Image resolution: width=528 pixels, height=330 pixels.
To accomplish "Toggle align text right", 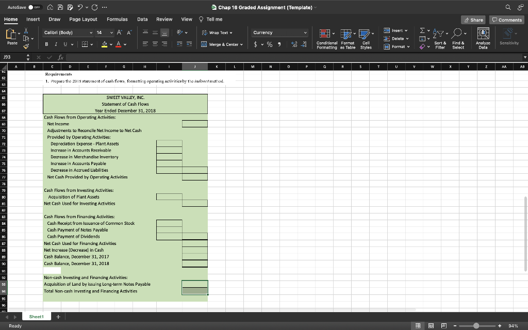I will [164, 44].
